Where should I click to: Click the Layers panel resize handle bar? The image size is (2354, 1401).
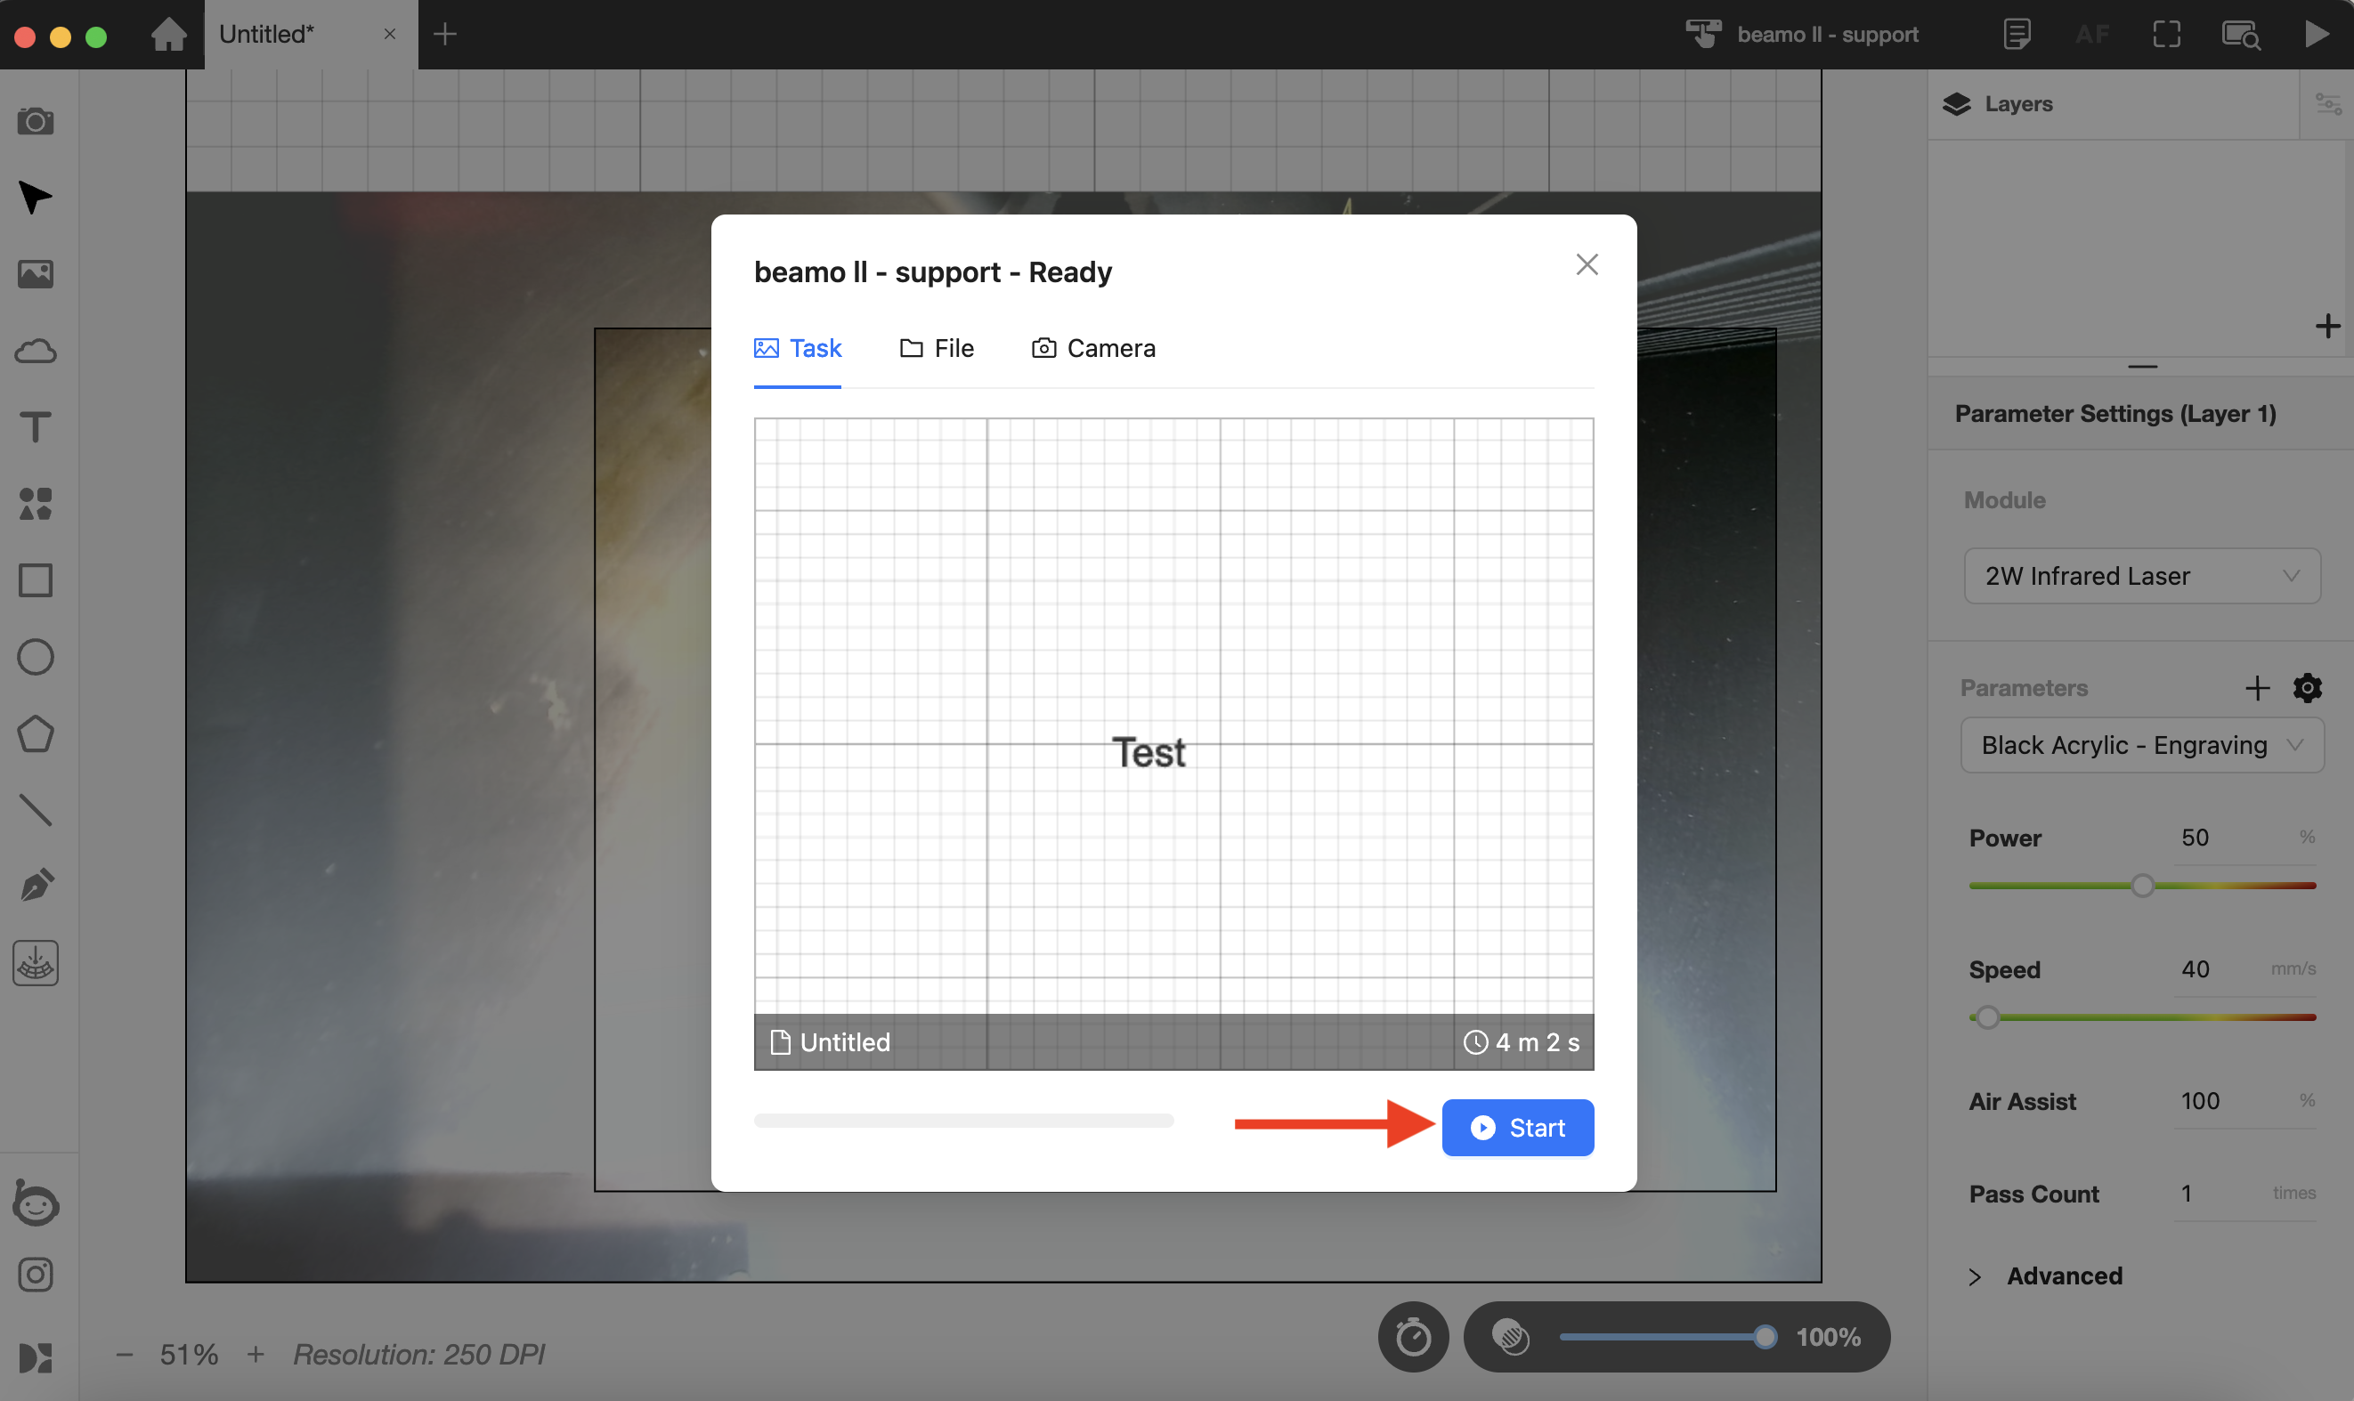[x=2141, y=367]
